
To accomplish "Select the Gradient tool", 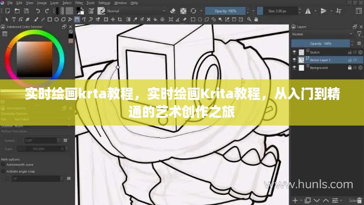I will coord(128,19).
